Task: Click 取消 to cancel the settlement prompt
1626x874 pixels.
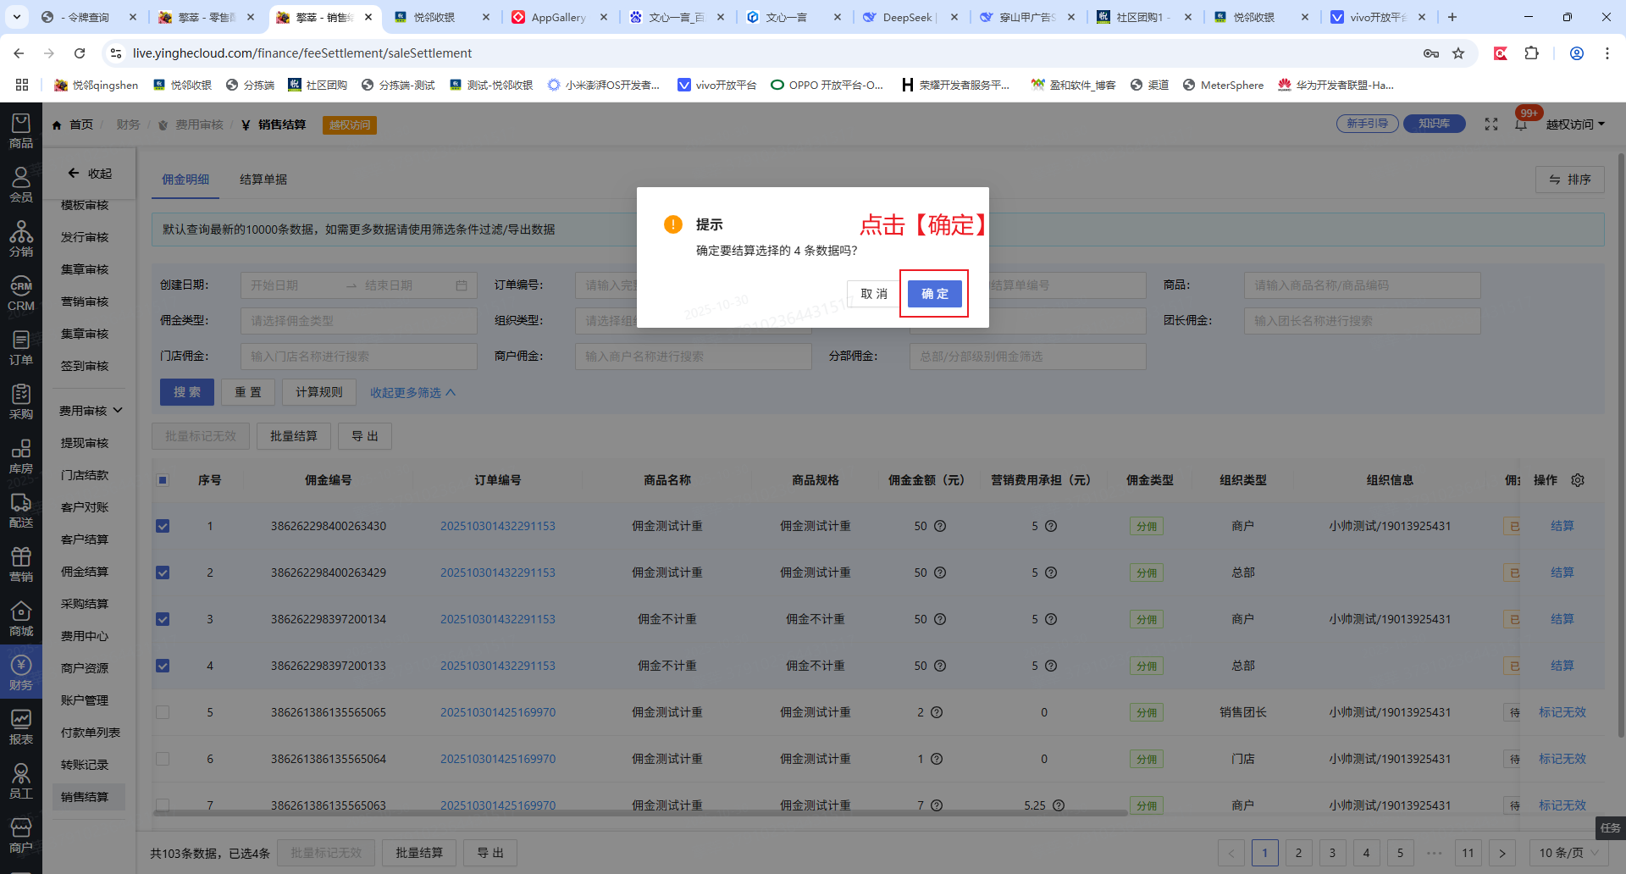Action: point(873,294)
